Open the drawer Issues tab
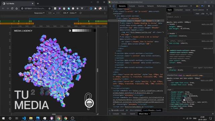This screenshot has height=121, width=215. coord(124,114)
